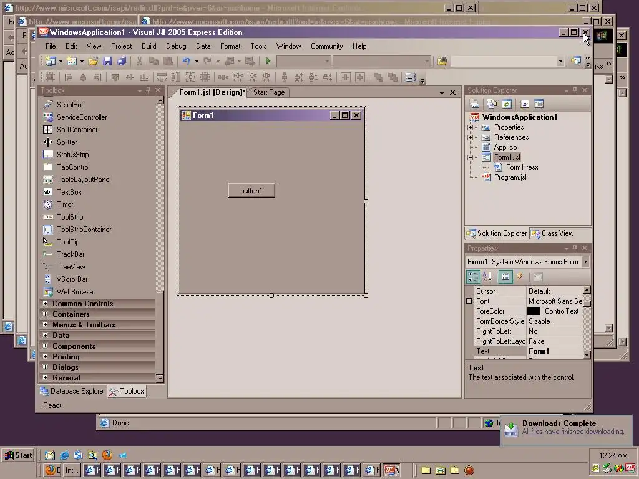639x479 pixels.
Task: Click the black ForeColor swatch
Action: [534, 311]
